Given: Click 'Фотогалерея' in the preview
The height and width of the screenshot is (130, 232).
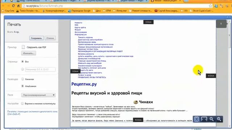Looking at the screenshot, I should (x=80, y=32).
